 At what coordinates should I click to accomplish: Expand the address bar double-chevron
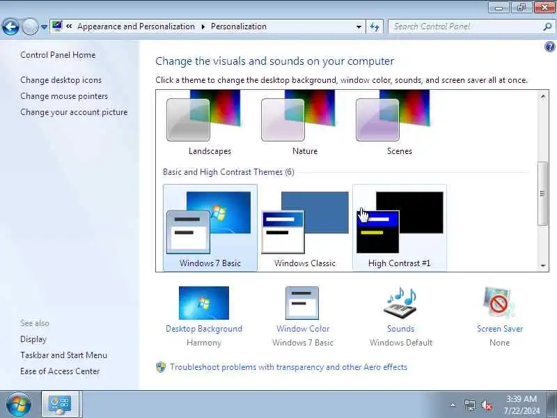(69, 26)
